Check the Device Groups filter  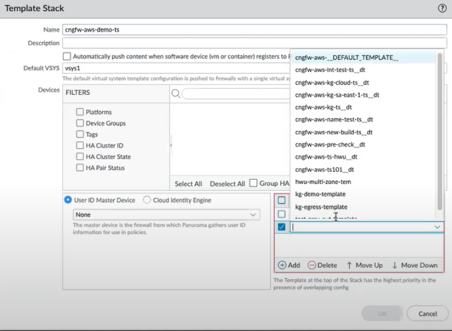[80, 123]
